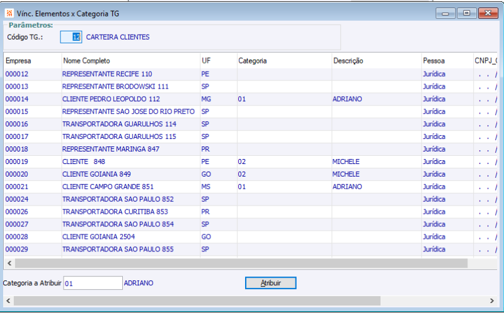Click the CNPJ column header
Viewport: 504px width, 313px height.
(x=485, y=61)
